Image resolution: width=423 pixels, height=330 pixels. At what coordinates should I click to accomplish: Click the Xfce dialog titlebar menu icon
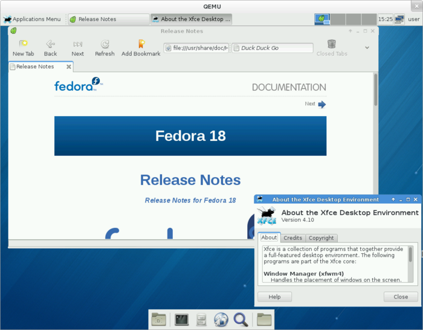point(260,199)
